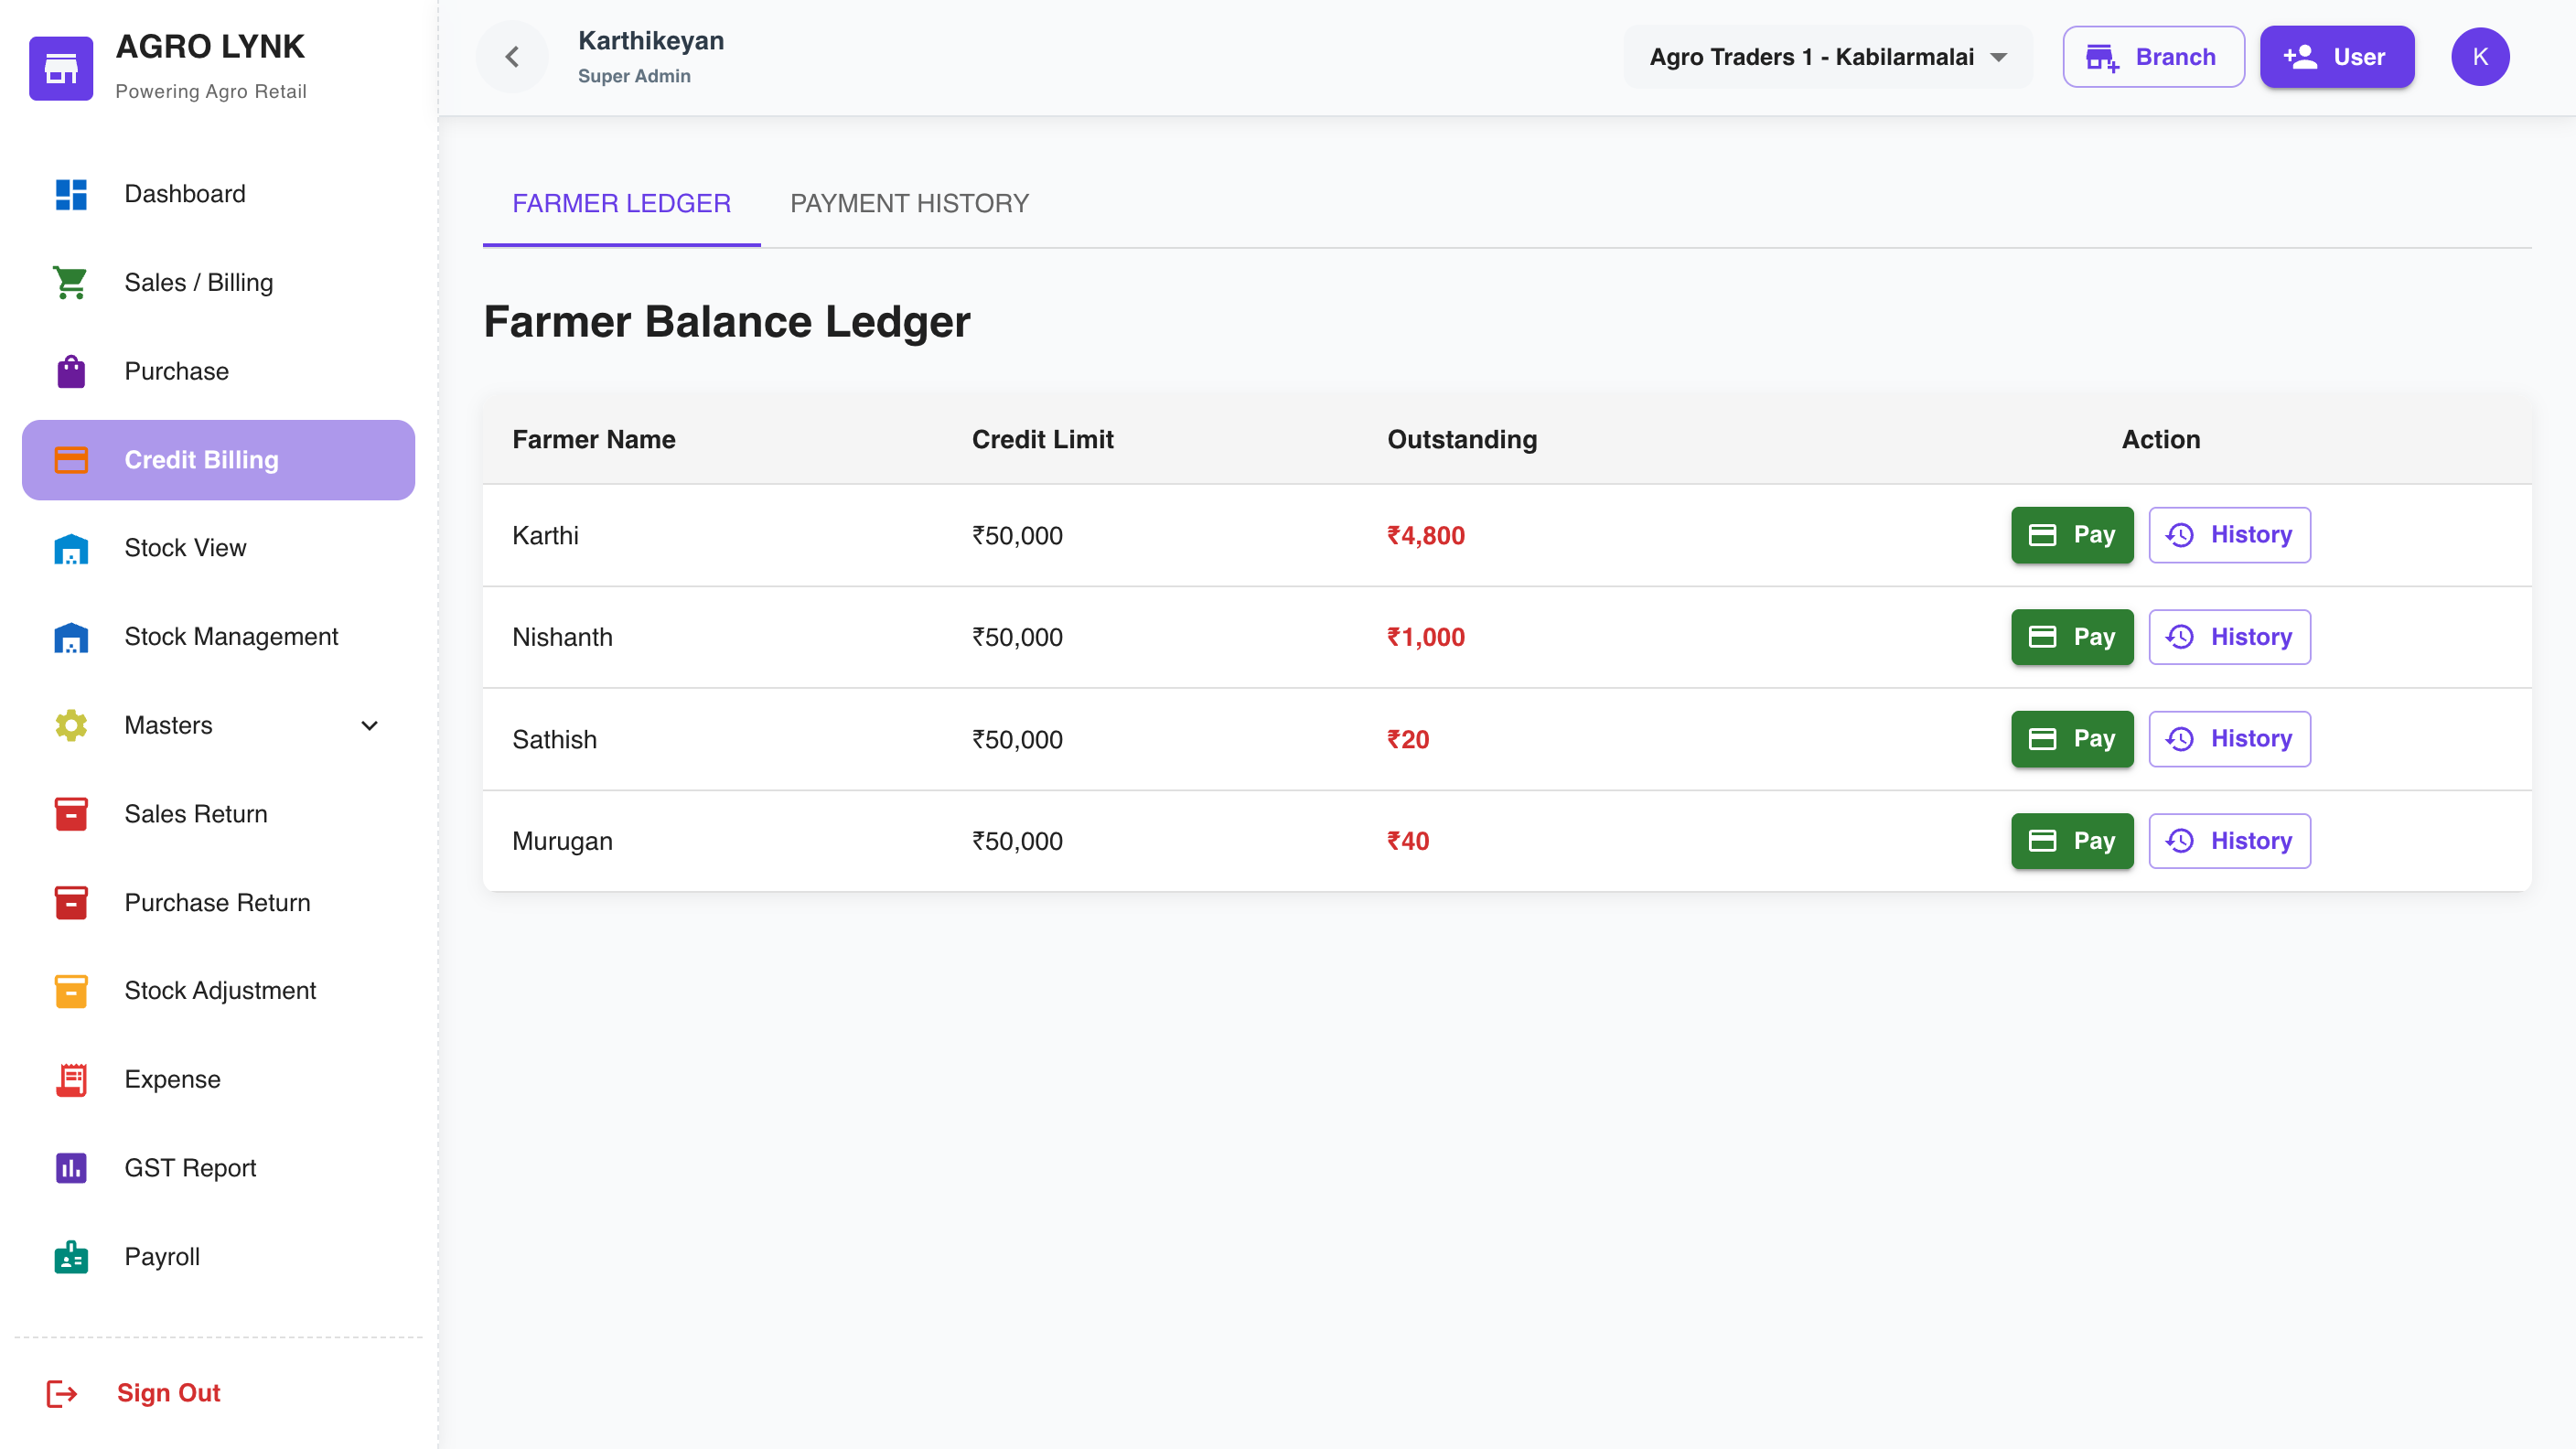This screenshot has height=1449, width=2576.
Task: Open Stock Management from the sidebar
Action: [x=218, y=637]
